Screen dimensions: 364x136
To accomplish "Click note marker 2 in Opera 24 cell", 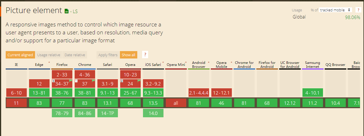I will coord(122,81).
